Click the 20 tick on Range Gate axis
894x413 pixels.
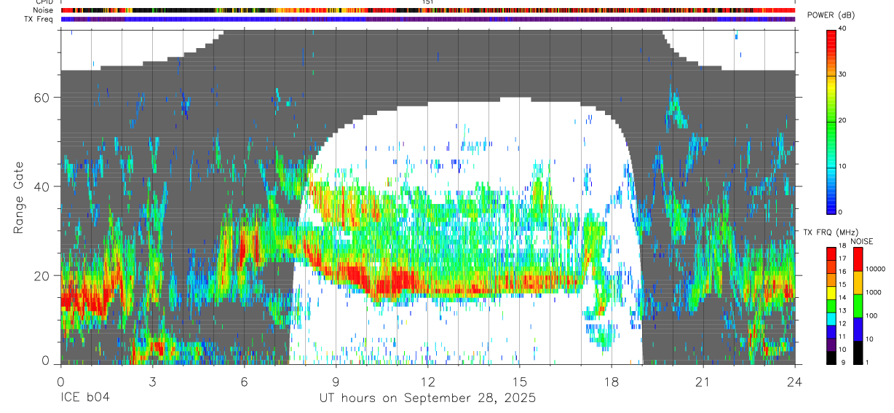[41, 275]
